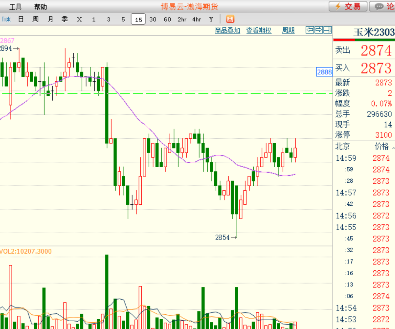Click the pink 2867 moving average label

[x=7, y=41]
